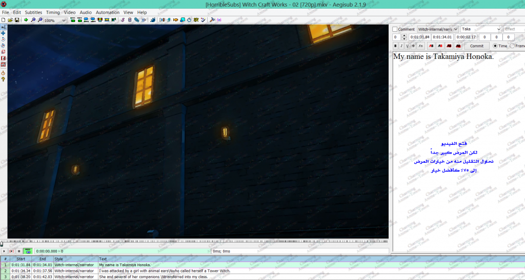
Task: Select the Frame radio button
Action: click(x=512, y=46)
